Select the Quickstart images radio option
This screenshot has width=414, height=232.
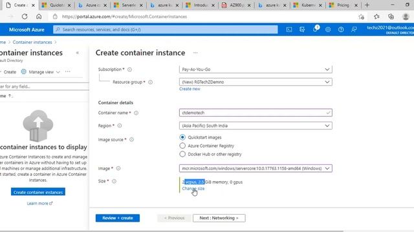click(182, 137)
